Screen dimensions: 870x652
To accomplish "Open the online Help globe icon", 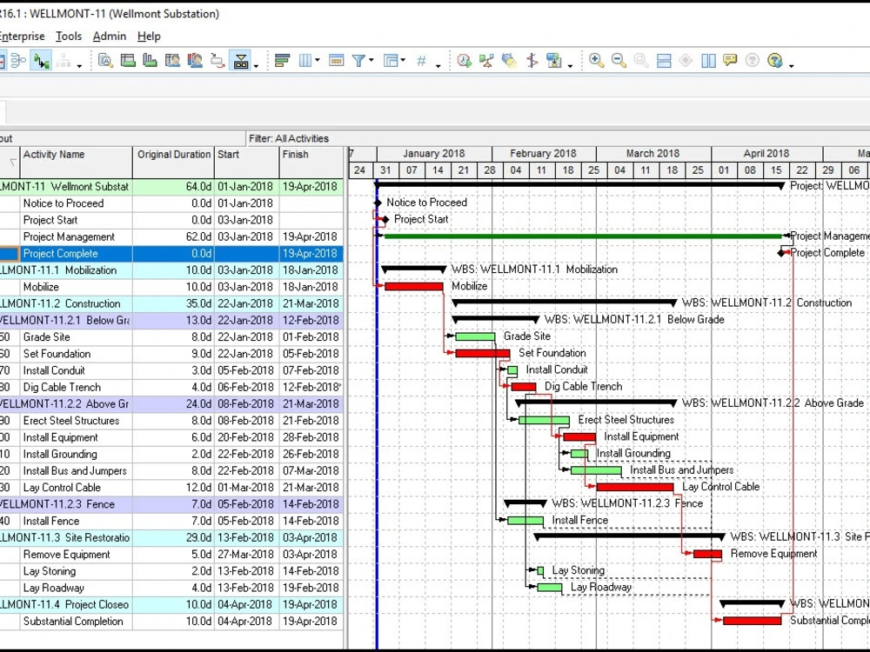I will pos(774,61).
